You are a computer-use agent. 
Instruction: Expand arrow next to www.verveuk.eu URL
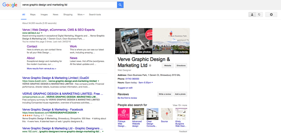click(41, 33)
